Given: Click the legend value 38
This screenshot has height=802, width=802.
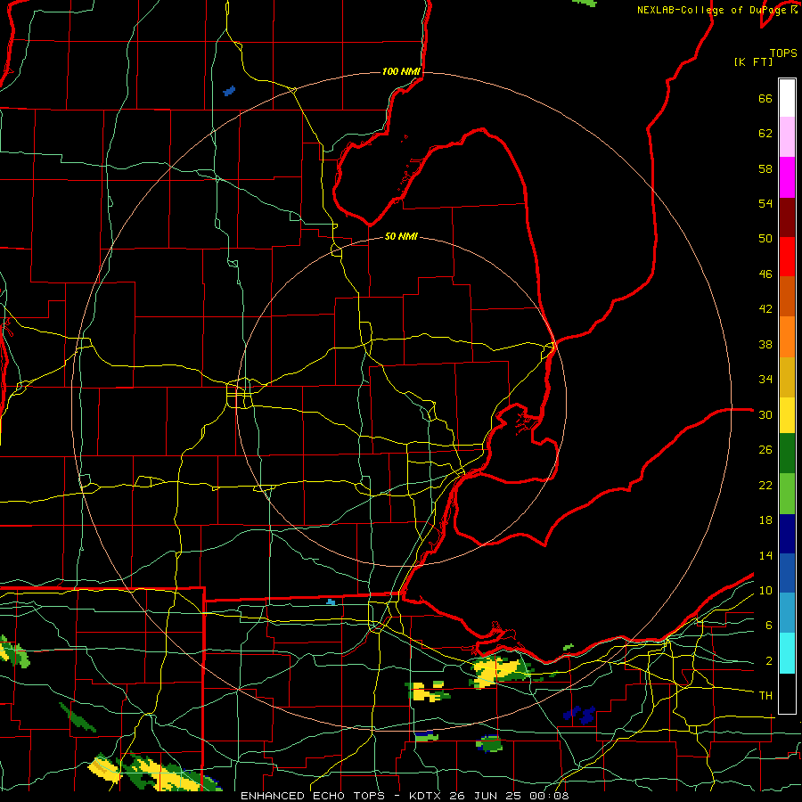Looking at the screenshot, I should click(x=765, y=344).
